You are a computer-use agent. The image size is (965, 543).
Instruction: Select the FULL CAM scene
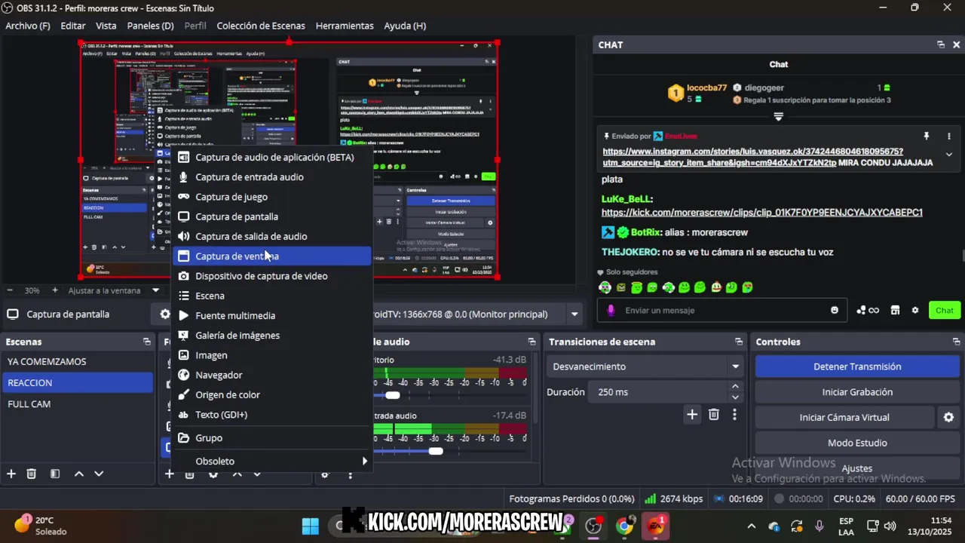(77, 403)
